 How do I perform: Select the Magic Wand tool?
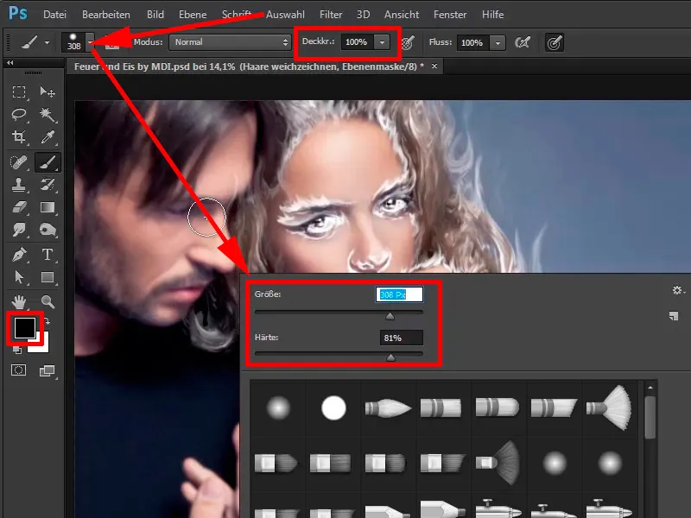(x=48, y=115)
